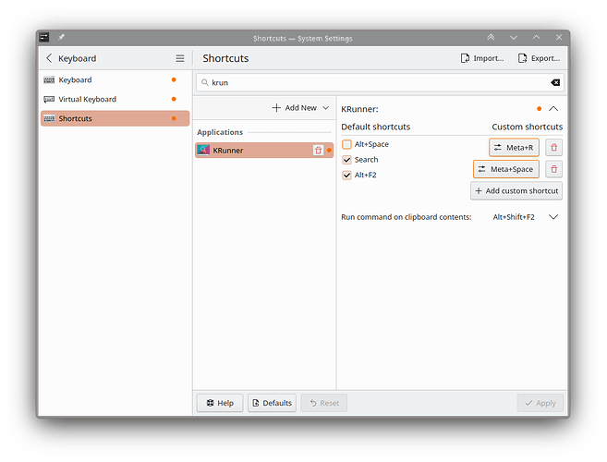Remove the Meta+R custom shortcut
Viewport: 607px width, 462px height.
(554, 148)
